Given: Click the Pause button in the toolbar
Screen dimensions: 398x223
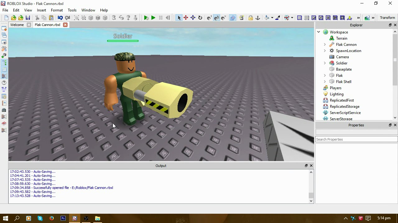Looking at the screenshot, I should coord(160,18).
